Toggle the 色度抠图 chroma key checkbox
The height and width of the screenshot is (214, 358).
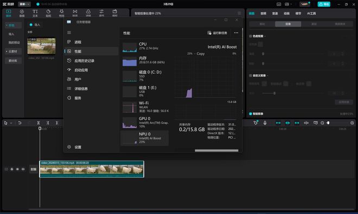coord(251,36)
